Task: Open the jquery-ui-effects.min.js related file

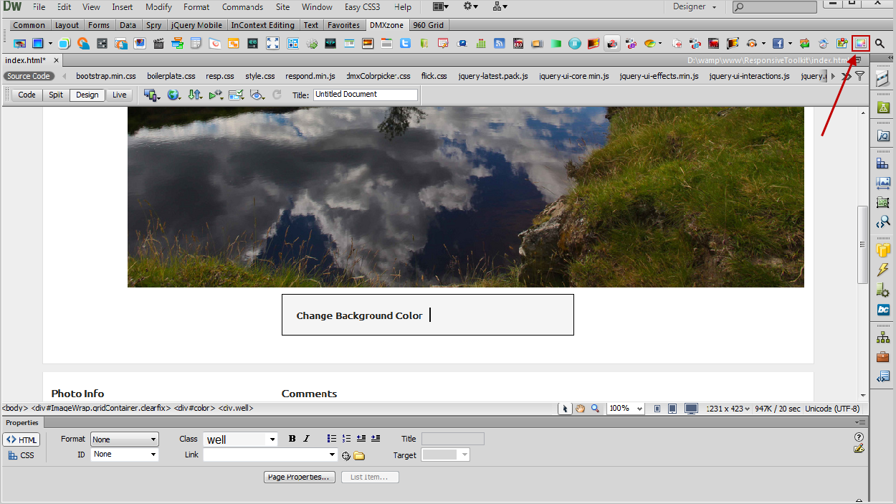Action: click(659, 76)
